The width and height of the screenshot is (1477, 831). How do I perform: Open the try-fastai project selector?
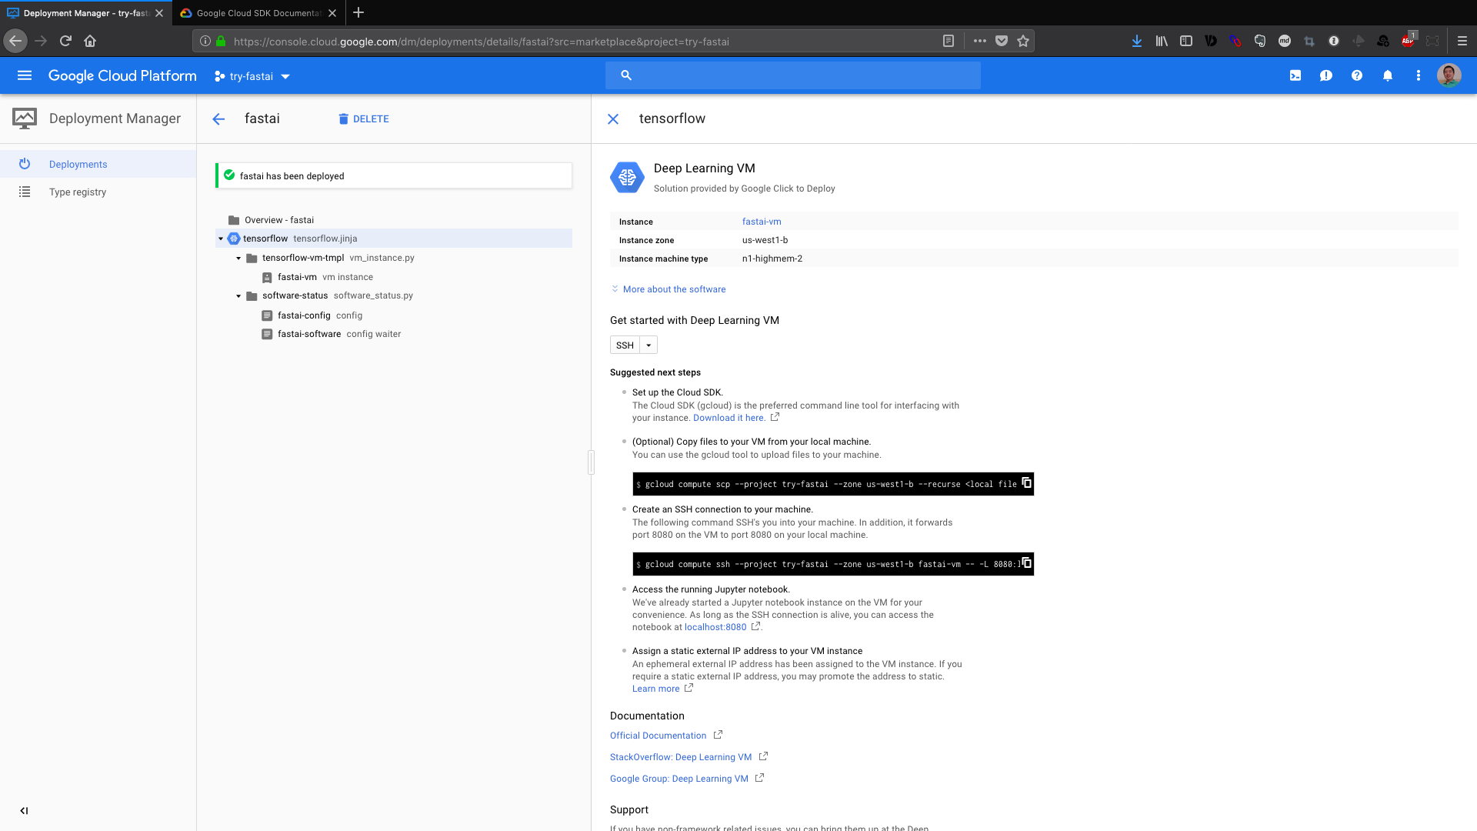click(252, 76)
